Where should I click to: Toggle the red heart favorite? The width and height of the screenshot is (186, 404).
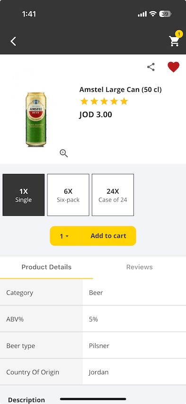click(x=173, y=67)
